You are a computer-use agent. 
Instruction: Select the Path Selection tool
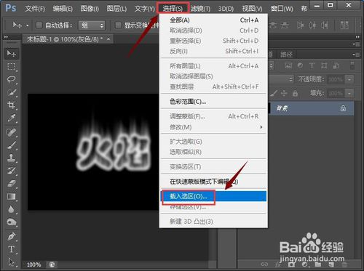click(12, 262)
